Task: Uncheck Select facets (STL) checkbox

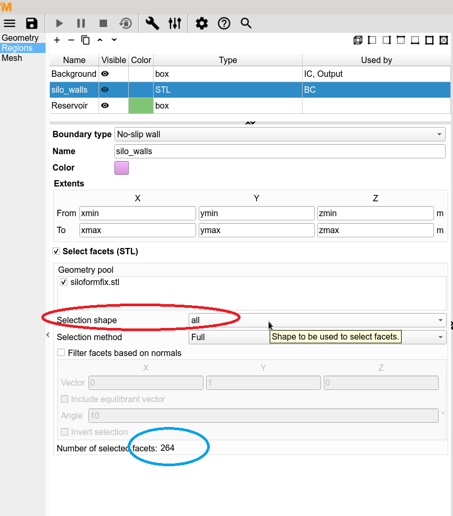Action: [57, 251]
